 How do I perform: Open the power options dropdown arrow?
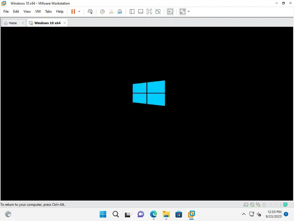click(79, 12)
